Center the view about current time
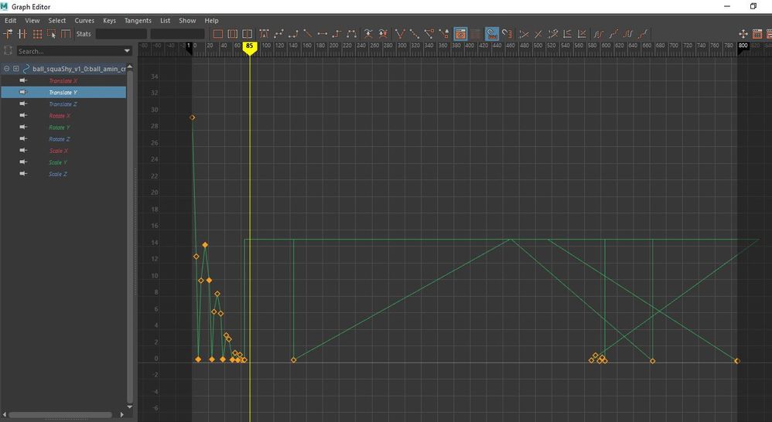 248,34
